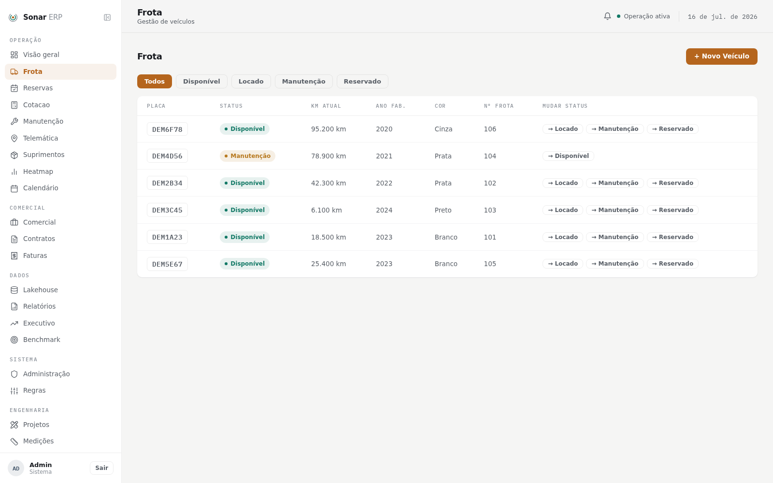Screen dimensions: 773x483
Task: Send DEM1A23 to Manutenção
Action: [615, 237]
